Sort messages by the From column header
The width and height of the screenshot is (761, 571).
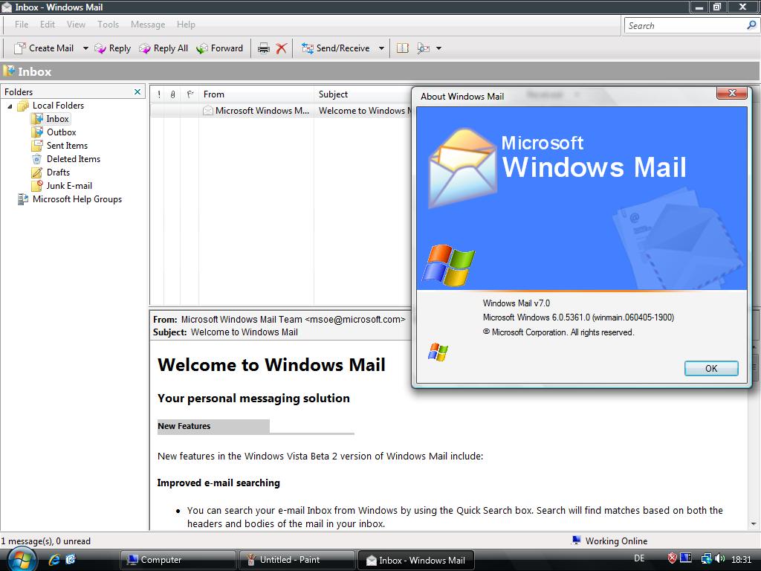256,94
